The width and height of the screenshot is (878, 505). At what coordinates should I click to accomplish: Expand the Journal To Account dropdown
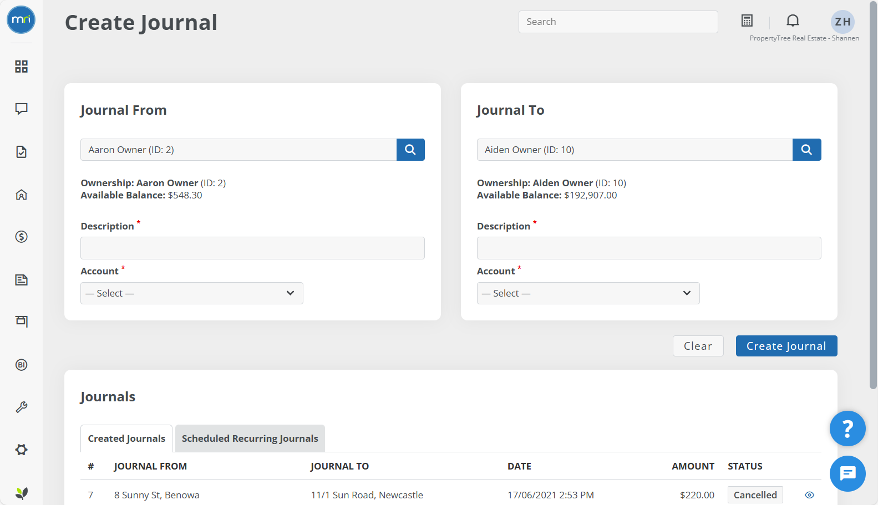tap(588, 293)
